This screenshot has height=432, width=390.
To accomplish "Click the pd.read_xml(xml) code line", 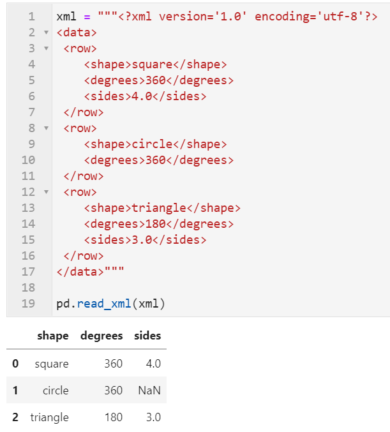I will tap(110, 304).
